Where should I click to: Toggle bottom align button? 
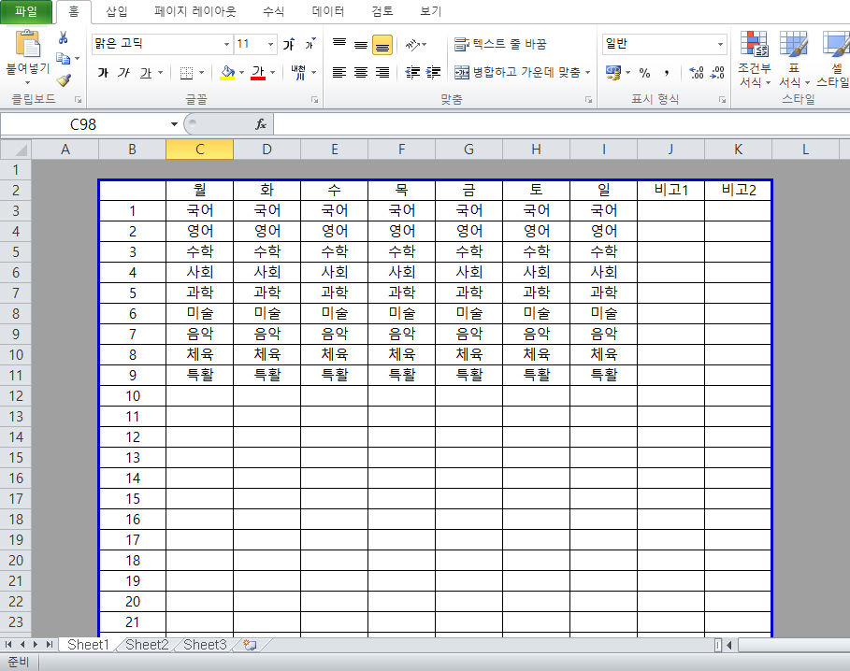382,45
